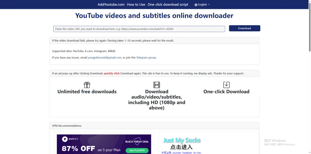
Task: Open the English language dropdown
Action: [202, 5]
